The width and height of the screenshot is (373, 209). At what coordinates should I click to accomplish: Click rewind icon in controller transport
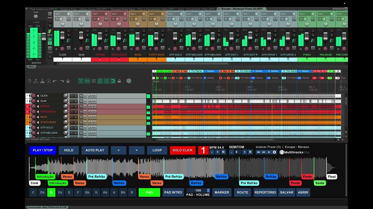tap(258, 152)
